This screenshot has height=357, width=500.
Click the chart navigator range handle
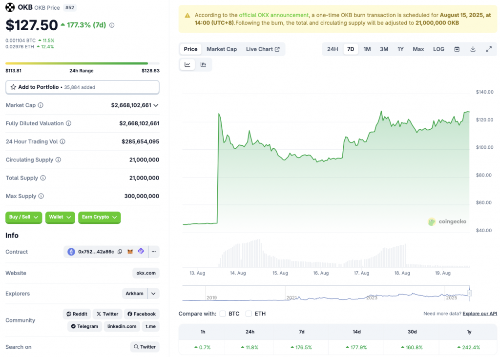469,293
